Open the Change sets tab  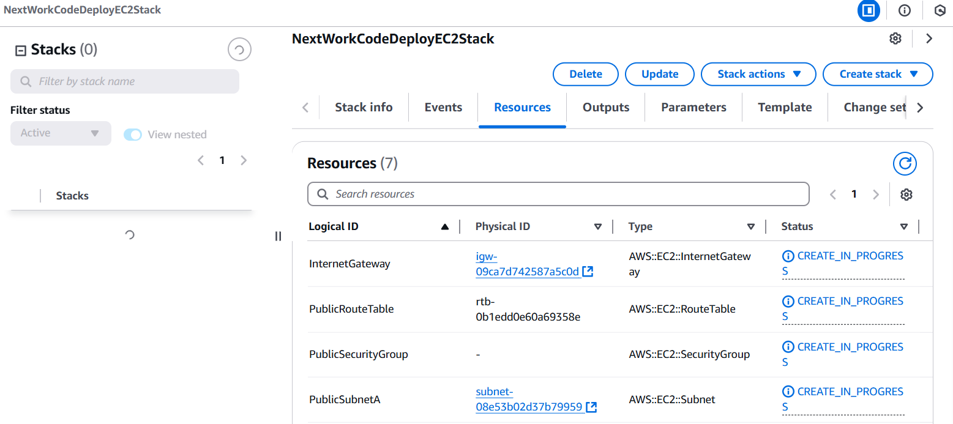pos(875,108)
